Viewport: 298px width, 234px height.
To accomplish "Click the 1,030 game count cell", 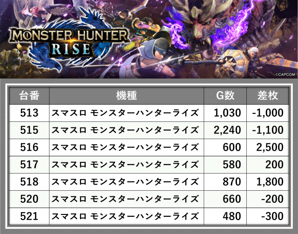I will click(227, 113).
